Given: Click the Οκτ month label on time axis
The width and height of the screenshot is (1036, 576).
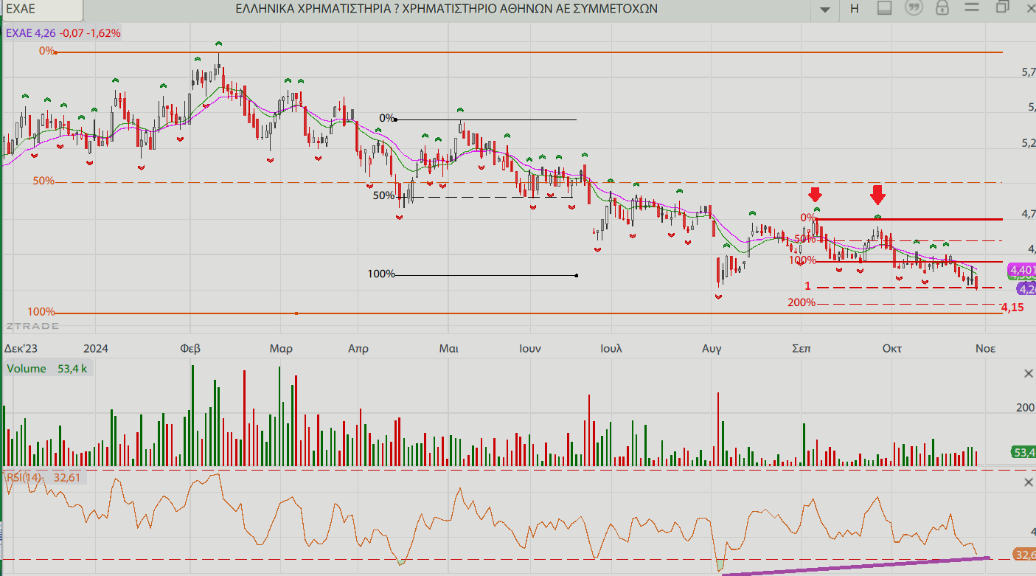Looking at the screenshot, I should coord(891,348).
